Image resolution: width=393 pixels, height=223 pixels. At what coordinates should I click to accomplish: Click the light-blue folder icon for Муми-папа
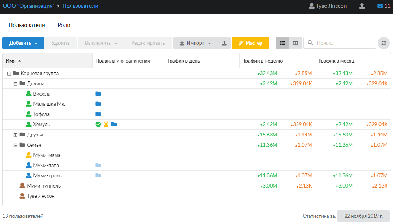[98, 165]
